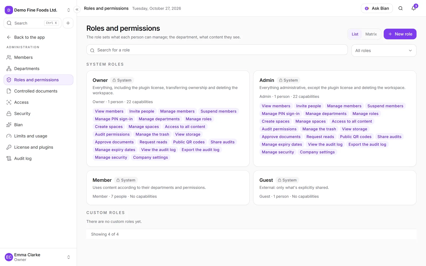426x266 pixels.
Task: Click the Security lock icon
Action: (x=9, y=114)
